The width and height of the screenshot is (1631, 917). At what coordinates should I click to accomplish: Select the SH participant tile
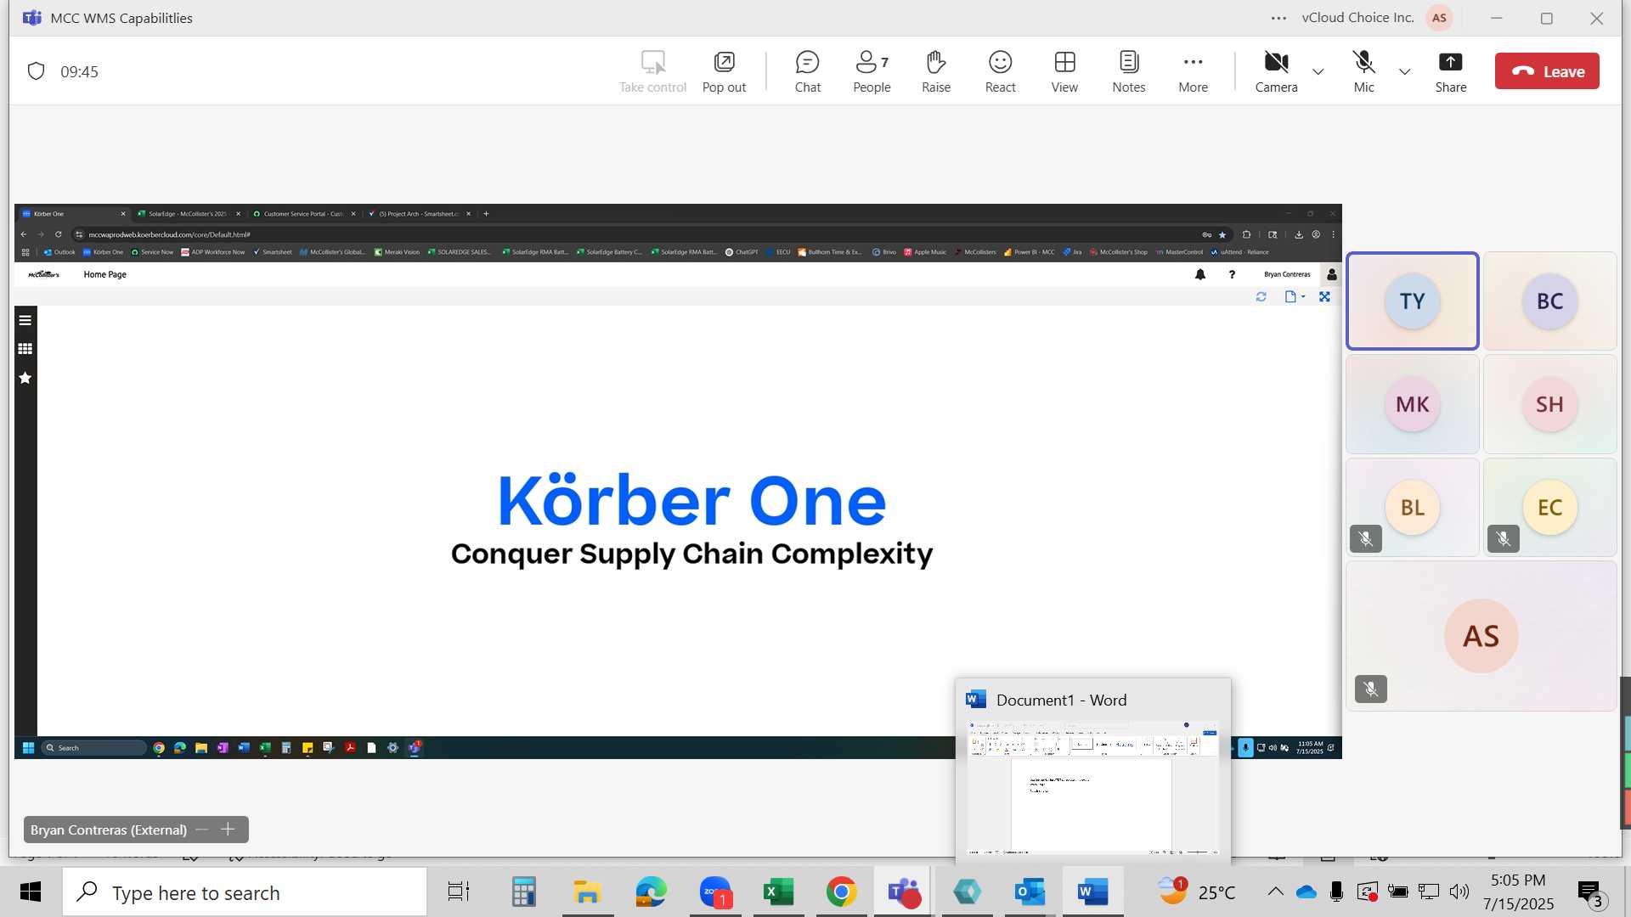click(x=1549, y=404)
